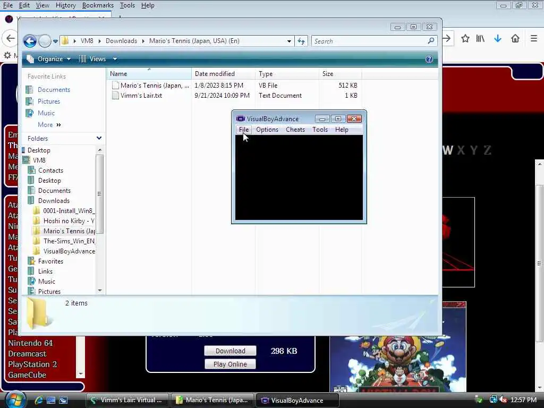Click the Views button
Viewport: 544px width, 408px height.
[x=92, y=59]
